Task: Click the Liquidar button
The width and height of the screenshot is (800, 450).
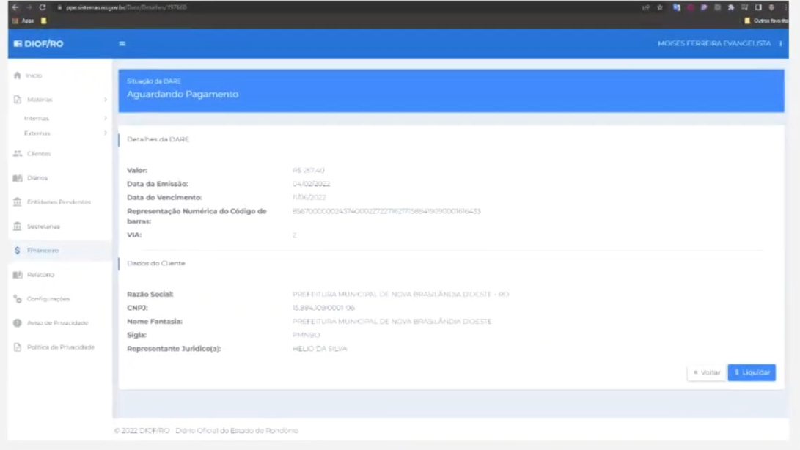Action: (752, 372)
